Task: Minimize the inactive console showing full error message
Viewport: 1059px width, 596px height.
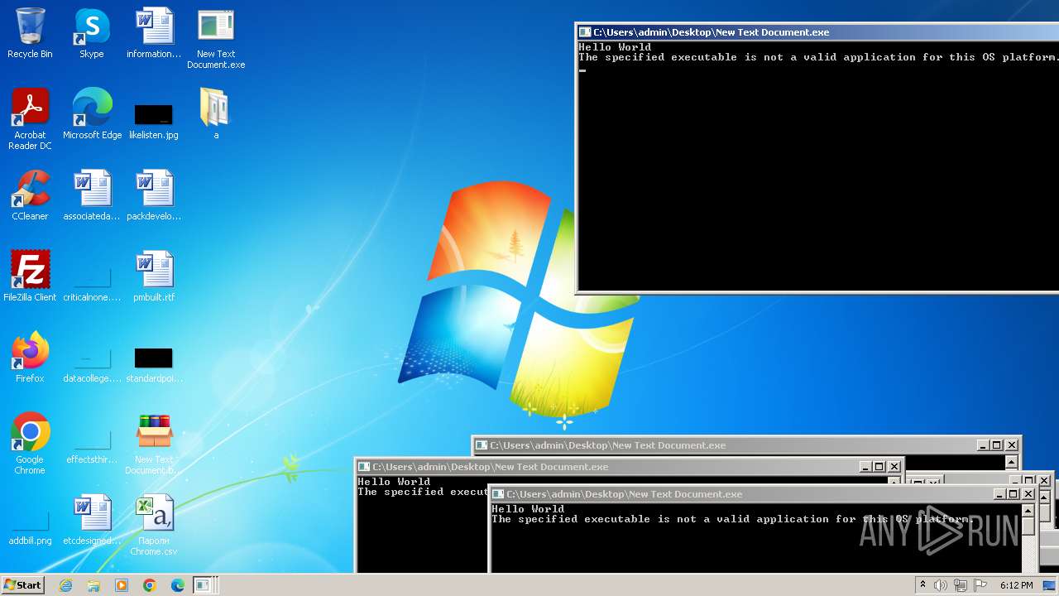Action: [x=999, y=494]
